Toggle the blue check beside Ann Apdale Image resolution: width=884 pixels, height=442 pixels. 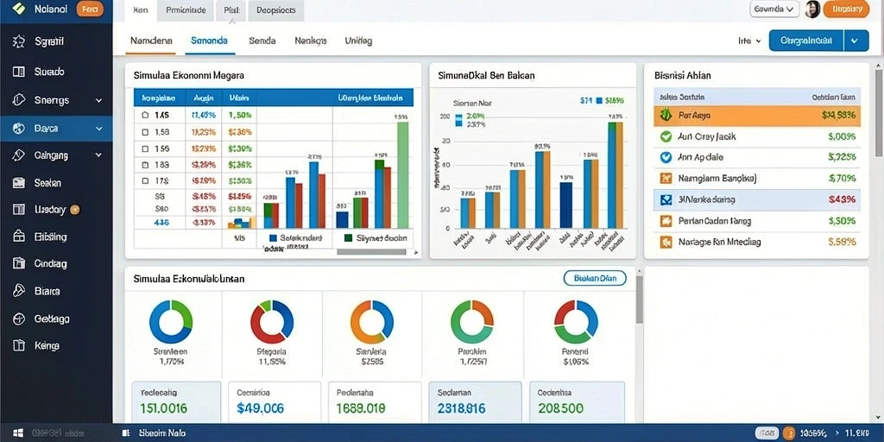click(666, 157)
